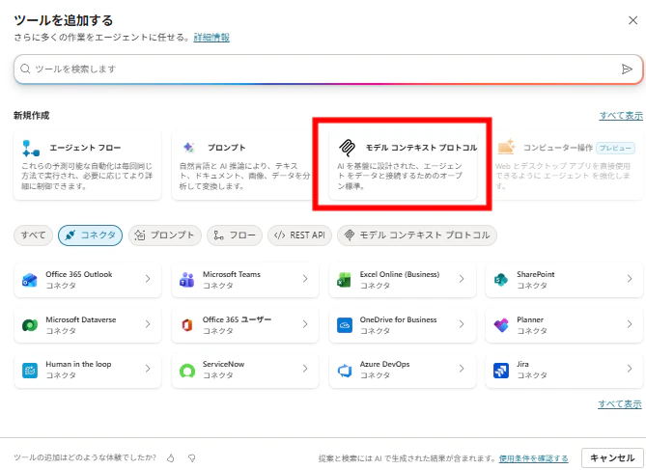646x470 pixels.
Task: Expand the ServiceNow chevron
Action: click(x=305, y=369)
